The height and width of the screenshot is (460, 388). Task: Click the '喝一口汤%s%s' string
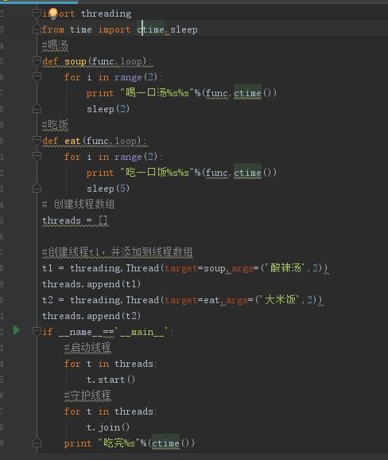[157, 93]
